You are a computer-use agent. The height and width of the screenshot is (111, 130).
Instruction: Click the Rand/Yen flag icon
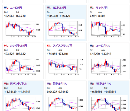[x=92, y=8]
